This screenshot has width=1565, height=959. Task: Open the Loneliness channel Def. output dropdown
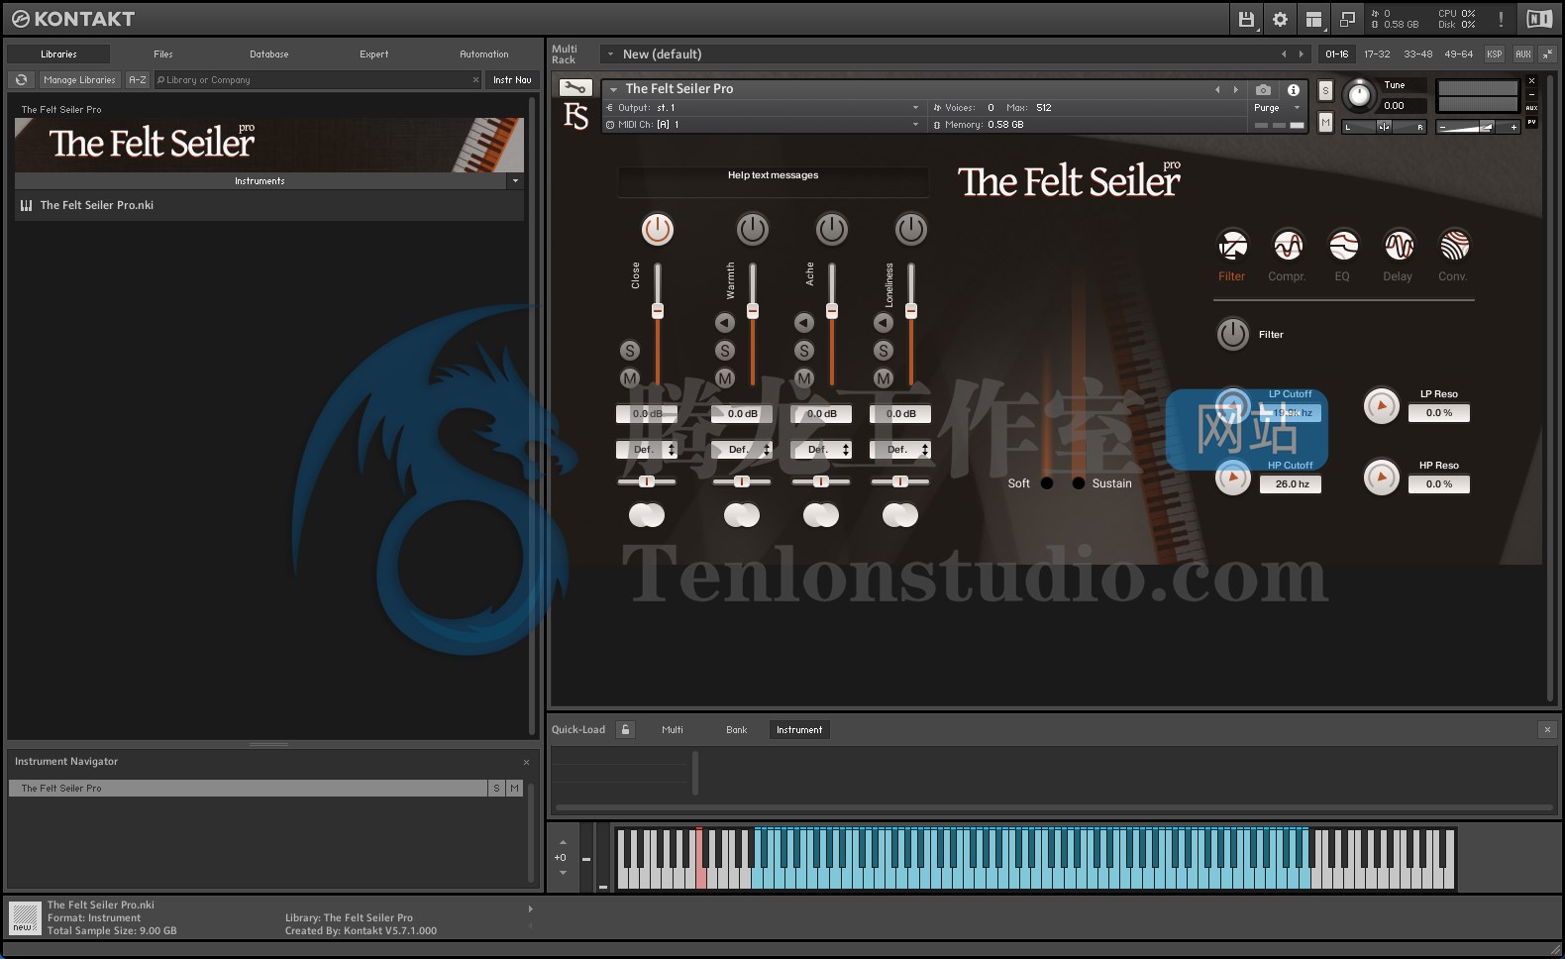click(900, 450)
